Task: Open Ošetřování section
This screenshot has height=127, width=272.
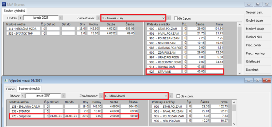Action: click(x=253, y=62)
